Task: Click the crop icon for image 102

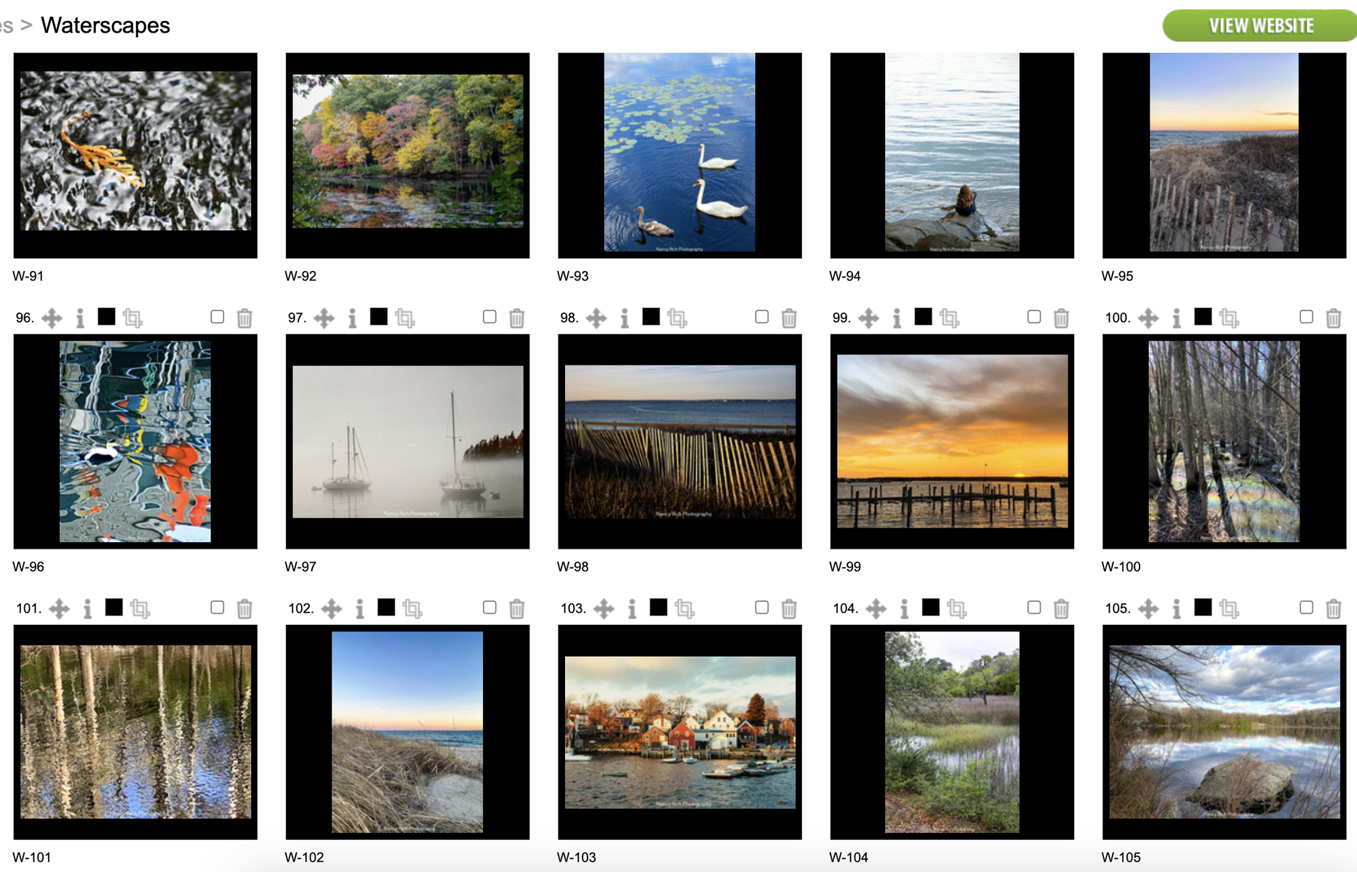Action: [412, 608]
